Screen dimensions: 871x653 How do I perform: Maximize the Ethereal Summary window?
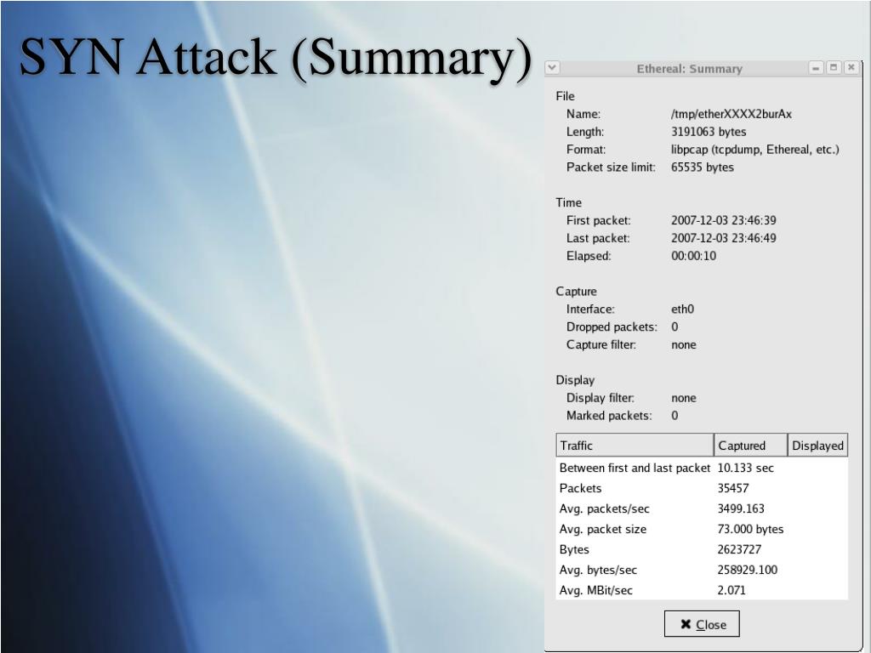click(834, 68)
